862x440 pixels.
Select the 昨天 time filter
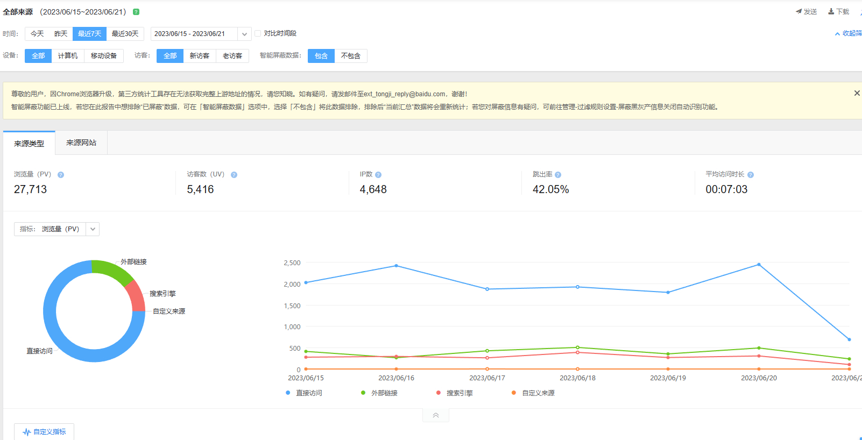tap(61, 34)
